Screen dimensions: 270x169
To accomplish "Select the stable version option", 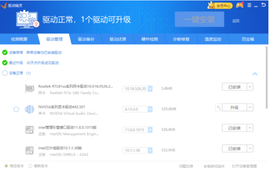I will click(x=6, y=166).
